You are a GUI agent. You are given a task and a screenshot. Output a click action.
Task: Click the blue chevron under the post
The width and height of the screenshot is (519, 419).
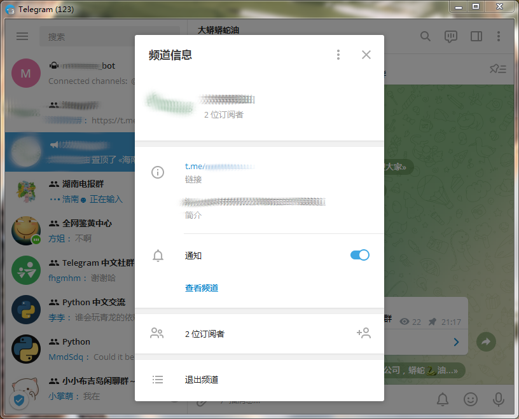456,342
